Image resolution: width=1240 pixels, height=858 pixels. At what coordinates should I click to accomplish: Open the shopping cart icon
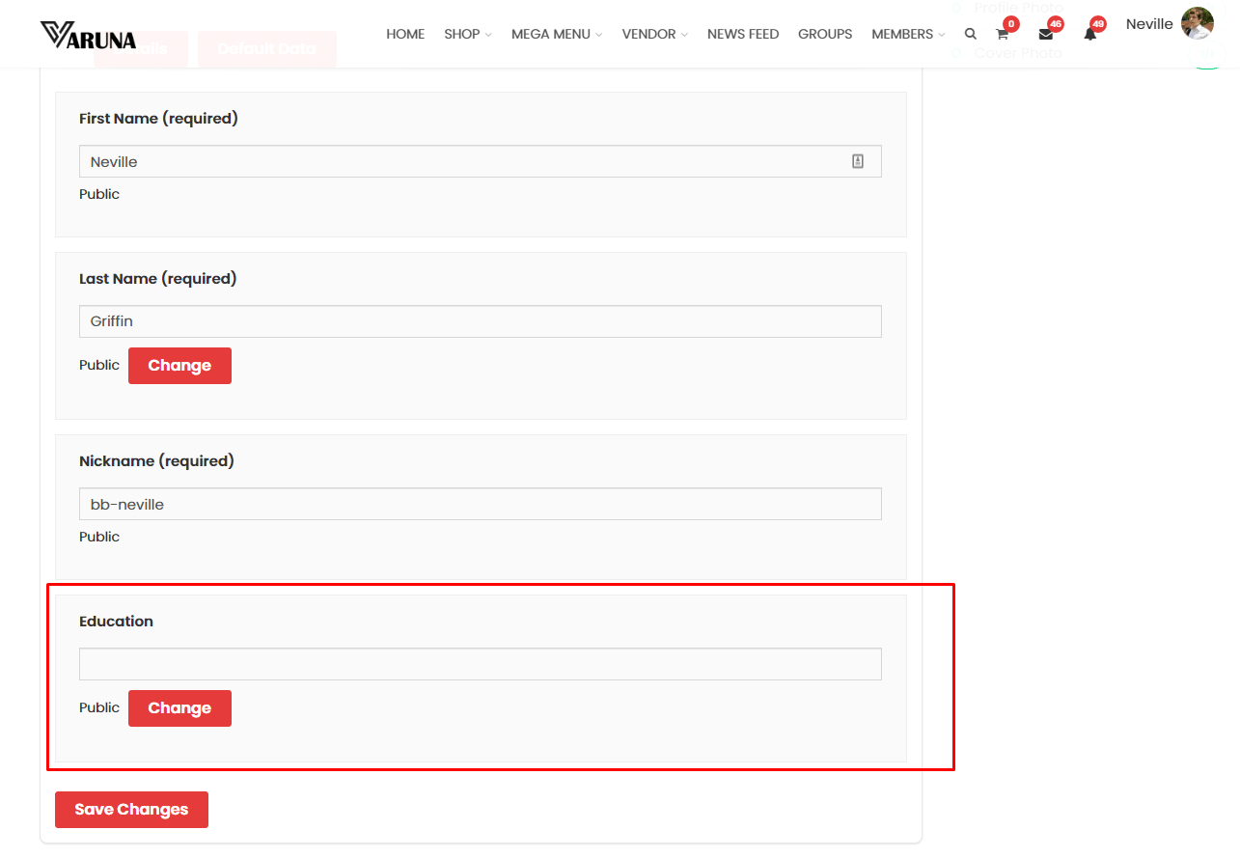[1002, 34]
